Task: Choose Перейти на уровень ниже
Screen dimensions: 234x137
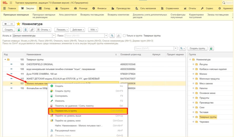Action: pos(88,121)
